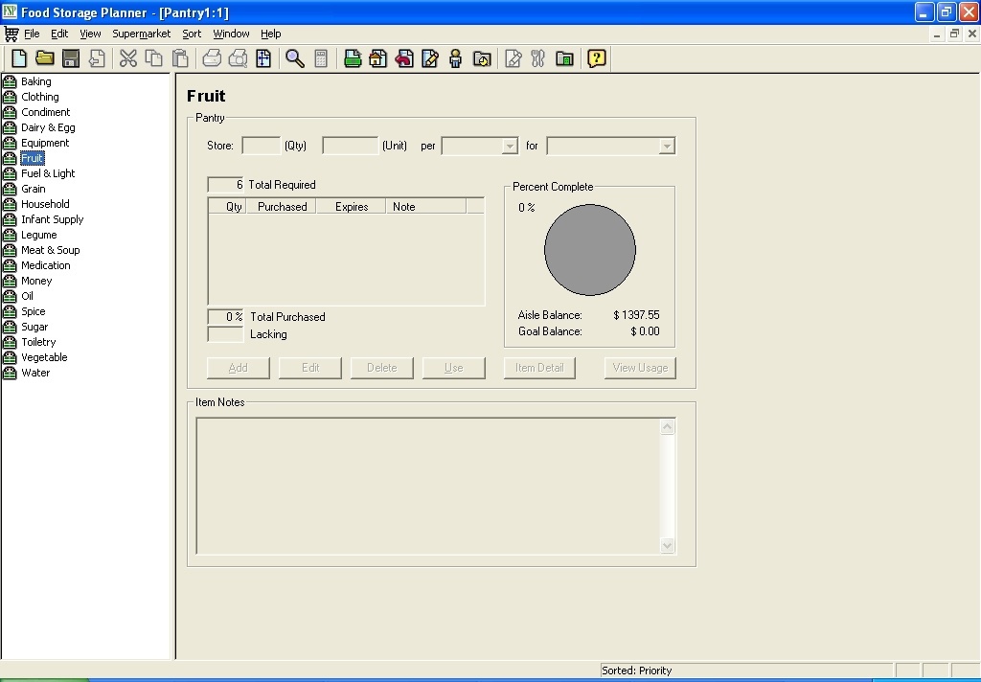Open the home pantry icon

pyautogui.click(x=378, y=58)
